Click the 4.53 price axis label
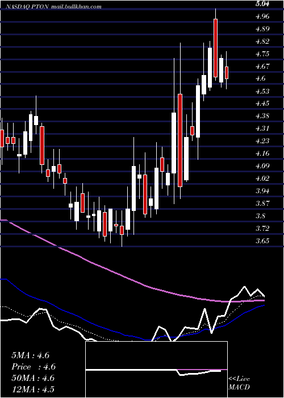Viewport: 284px width, 398px height. pyautogui.click(x=262, y=91)
